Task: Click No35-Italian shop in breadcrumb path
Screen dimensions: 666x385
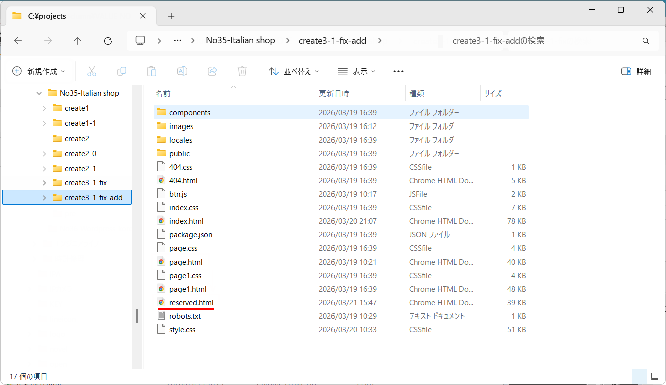Action: click(240, 41)
